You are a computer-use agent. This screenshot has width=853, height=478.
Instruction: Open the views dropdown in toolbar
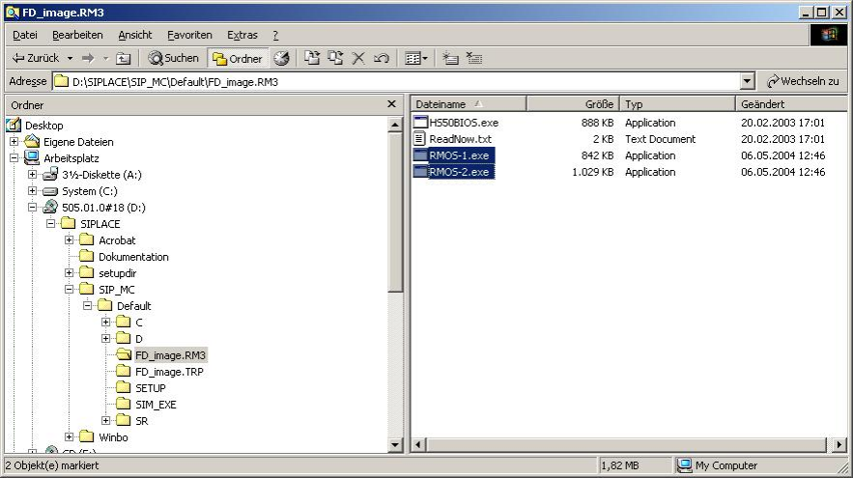(x=416, y=58)
